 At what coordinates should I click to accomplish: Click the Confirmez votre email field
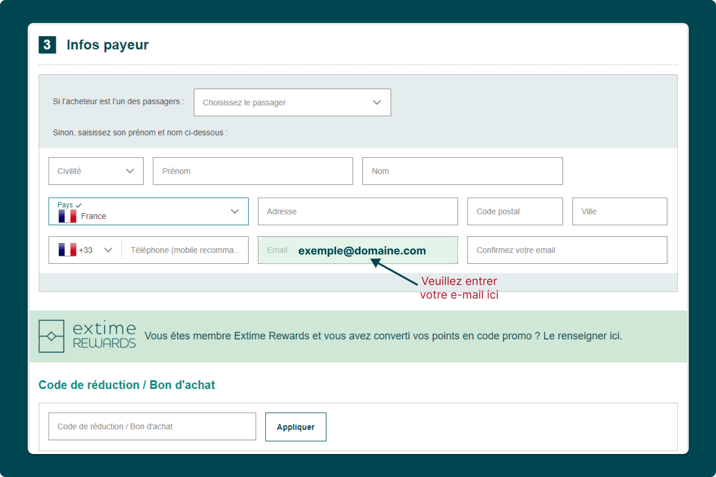click(x=567, y=250)
